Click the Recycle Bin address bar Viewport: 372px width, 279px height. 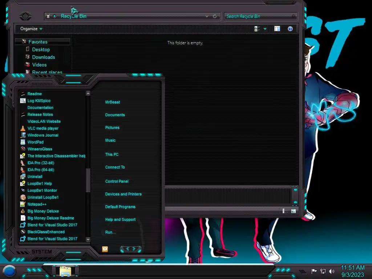pyautogui.click(x=132, y=16)
